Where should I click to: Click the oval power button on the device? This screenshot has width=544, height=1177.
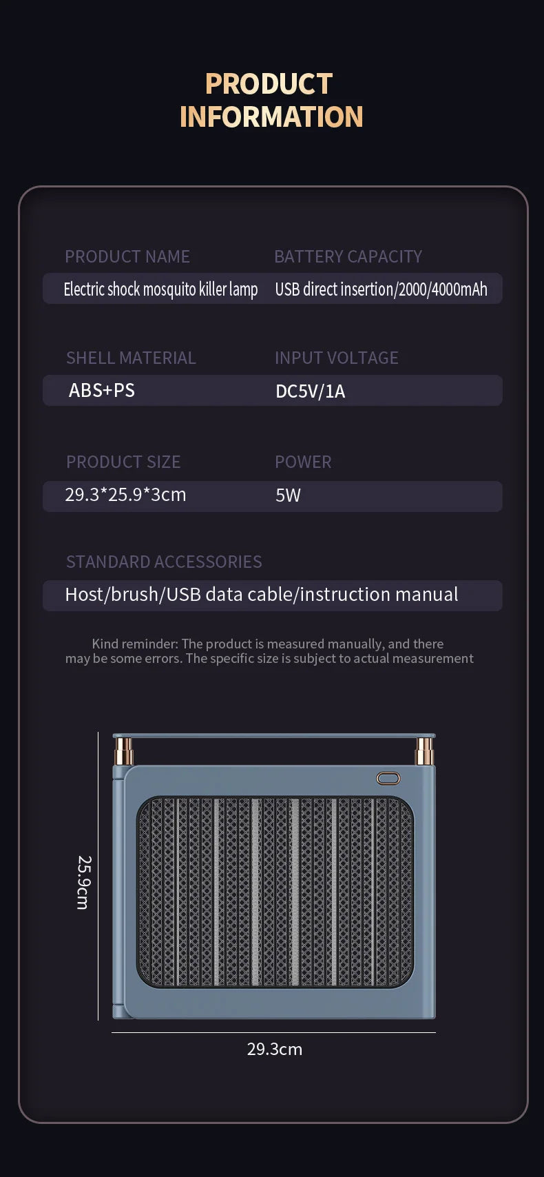tap(388, 778)
